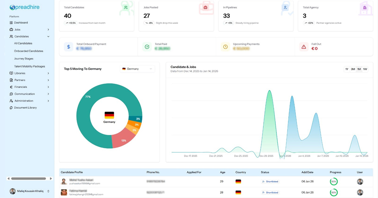Click the Upcoming Payments clock icon
Image resolution: width=378 pixels, height=198 pixels.
click(x=225, y=47)
